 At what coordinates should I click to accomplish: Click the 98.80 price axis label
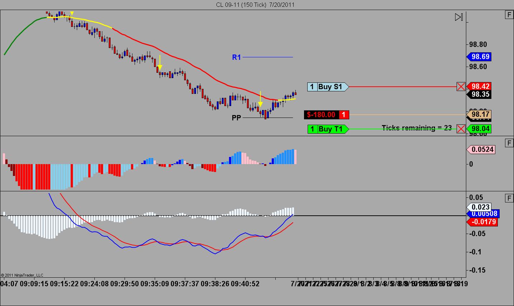coord(478,44)
